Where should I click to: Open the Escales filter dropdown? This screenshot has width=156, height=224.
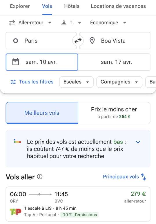[76, 82]
